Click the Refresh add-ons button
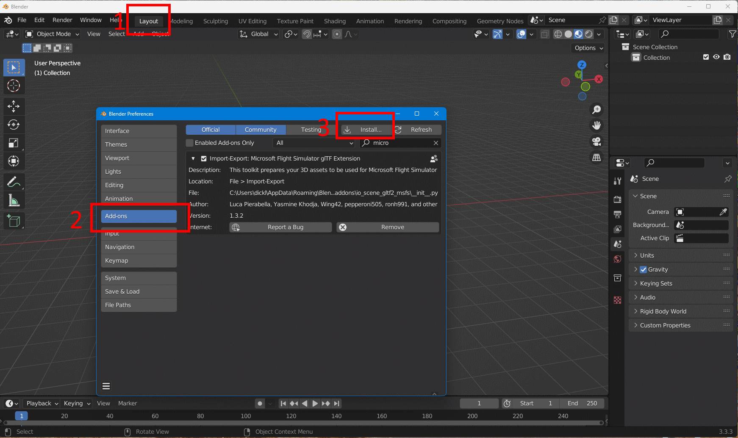The image size is (738, 438). [x=417, y=130]
